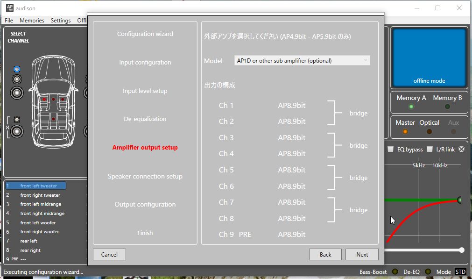Click the 'Executing configuration wizard...' status text

pyautogui.click(x=43, y=272)
